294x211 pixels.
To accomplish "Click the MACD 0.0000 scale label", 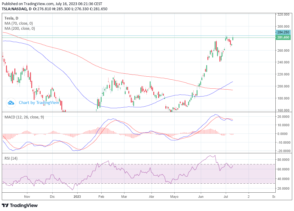I will tap(283, 134).
